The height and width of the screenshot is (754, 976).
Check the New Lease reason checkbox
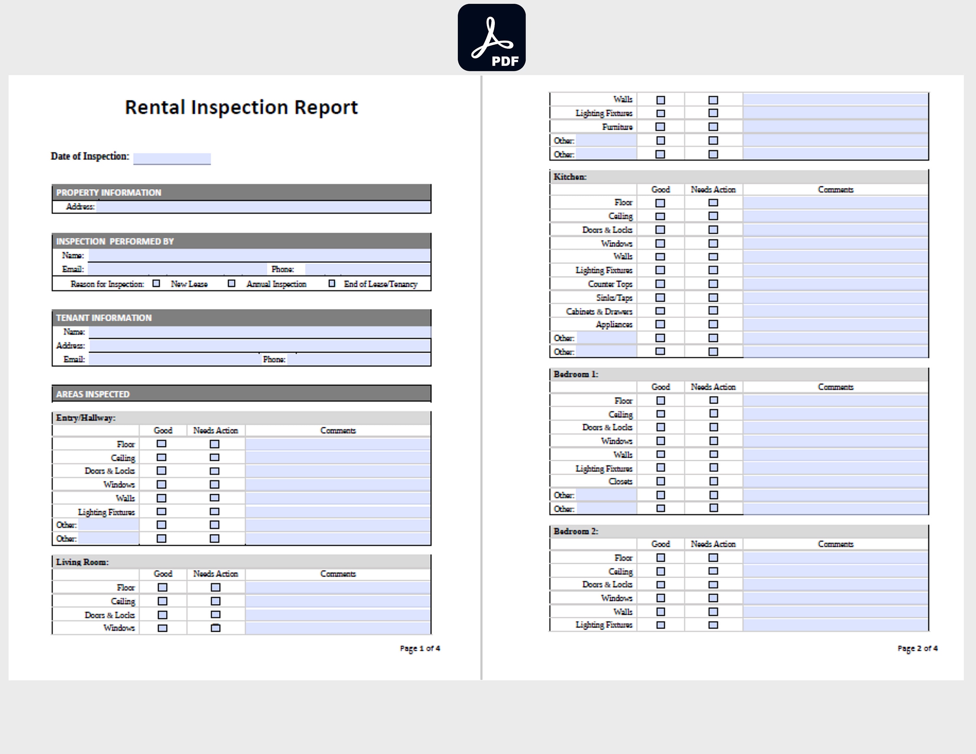tap(156, 283)
